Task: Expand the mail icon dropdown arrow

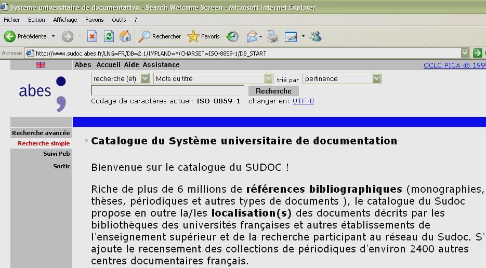Action: [x=260, y=36]
